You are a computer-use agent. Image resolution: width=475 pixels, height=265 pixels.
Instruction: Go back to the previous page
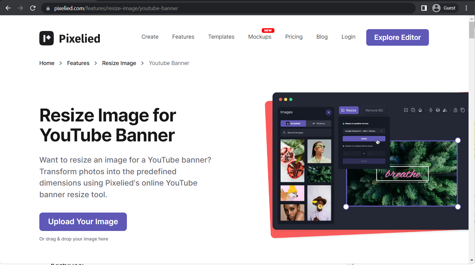coord(8,8)
